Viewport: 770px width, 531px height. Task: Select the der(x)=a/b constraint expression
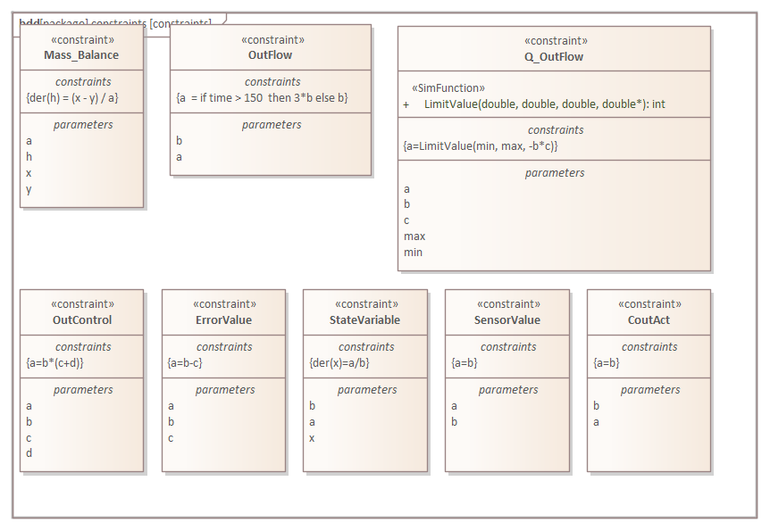tap(338, 362)
